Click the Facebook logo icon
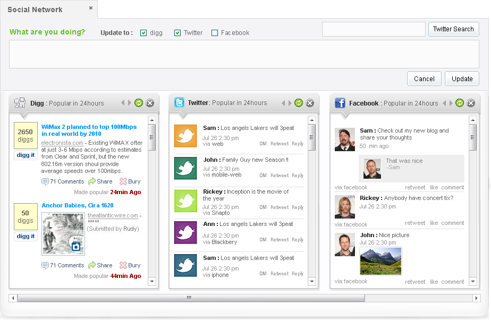The image size is (491, 331). point(340,103)
